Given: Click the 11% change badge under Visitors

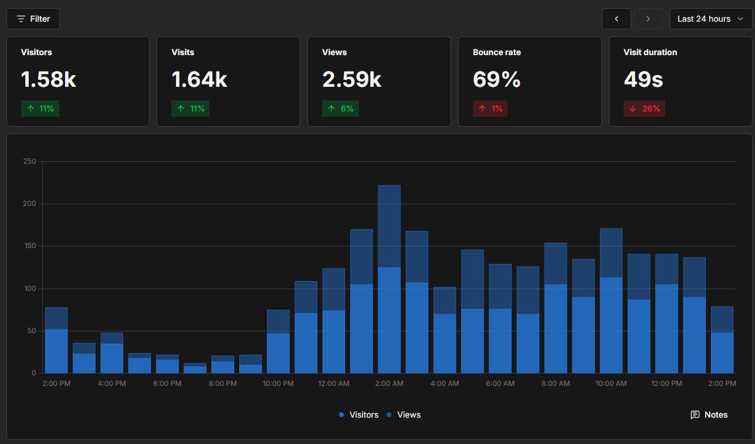Looking at the screenshot, I should point(40,109).
